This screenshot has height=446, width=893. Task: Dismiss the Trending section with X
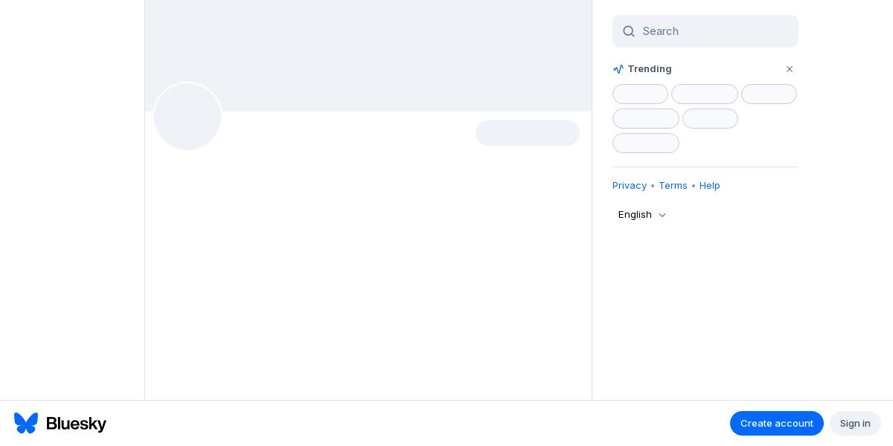[x=790, y=69]
